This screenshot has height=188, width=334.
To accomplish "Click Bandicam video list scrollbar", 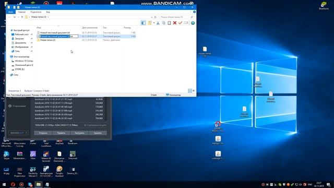I will [x=105, y=109].
